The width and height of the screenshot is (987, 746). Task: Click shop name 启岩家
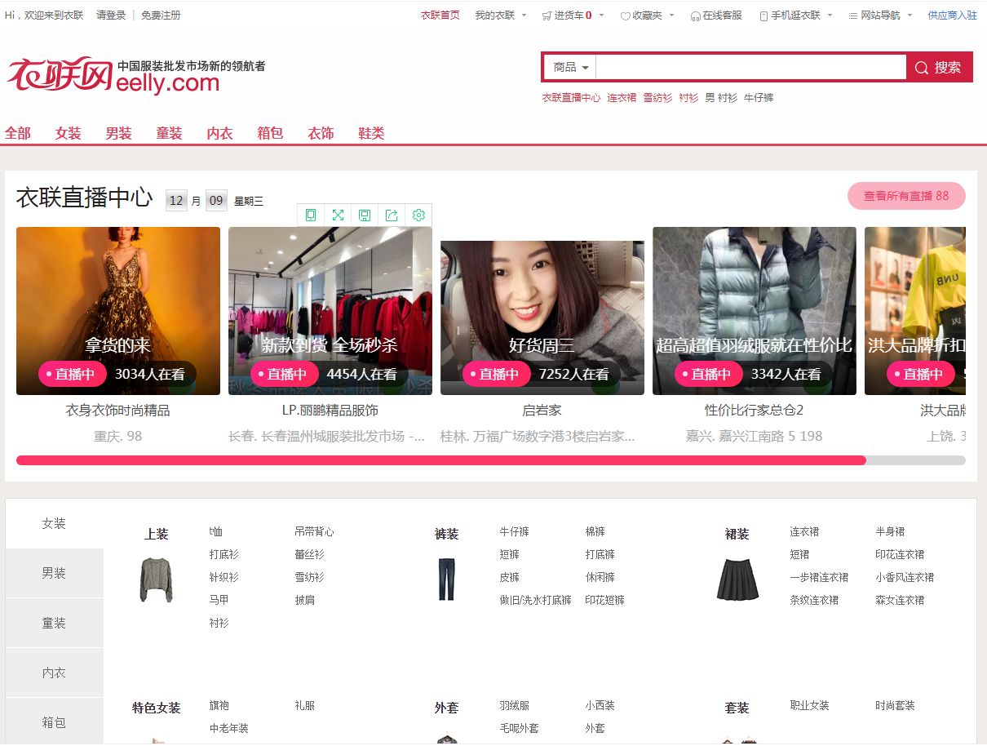point(542,411)
